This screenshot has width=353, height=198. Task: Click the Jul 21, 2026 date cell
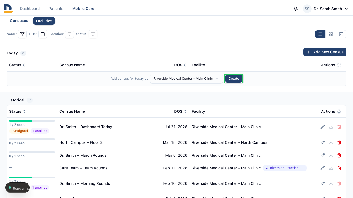(176, 127)
